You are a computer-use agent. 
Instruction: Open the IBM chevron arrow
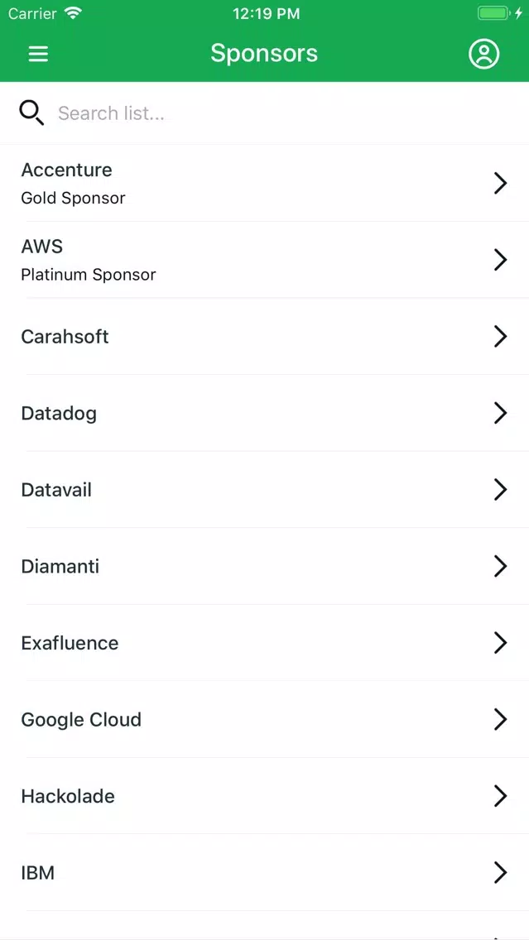coord(500,872)
